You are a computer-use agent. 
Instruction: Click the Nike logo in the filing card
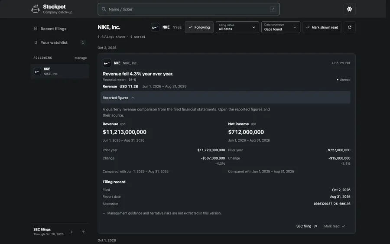click(x=107, y=63)
